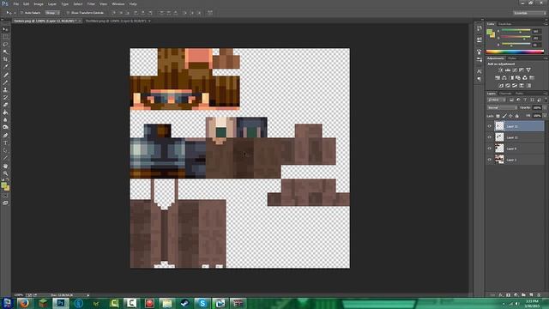
Task: Toggle lock position icon
Action: click(510, 116)
